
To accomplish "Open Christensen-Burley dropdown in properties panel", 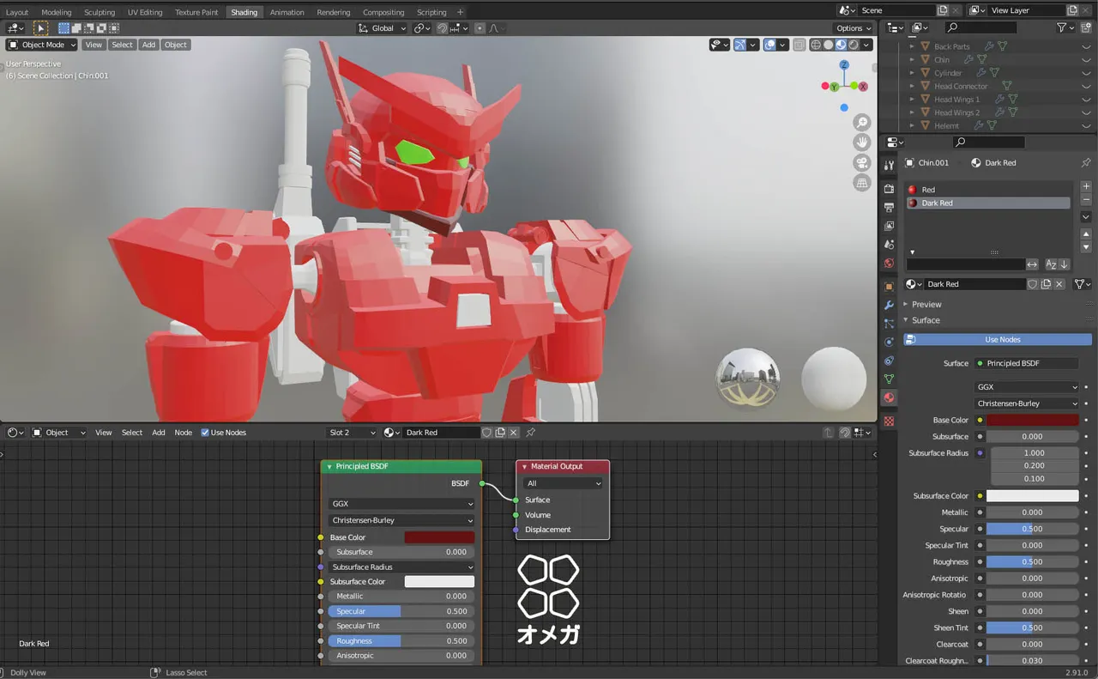I will [x=1027, y=403].
